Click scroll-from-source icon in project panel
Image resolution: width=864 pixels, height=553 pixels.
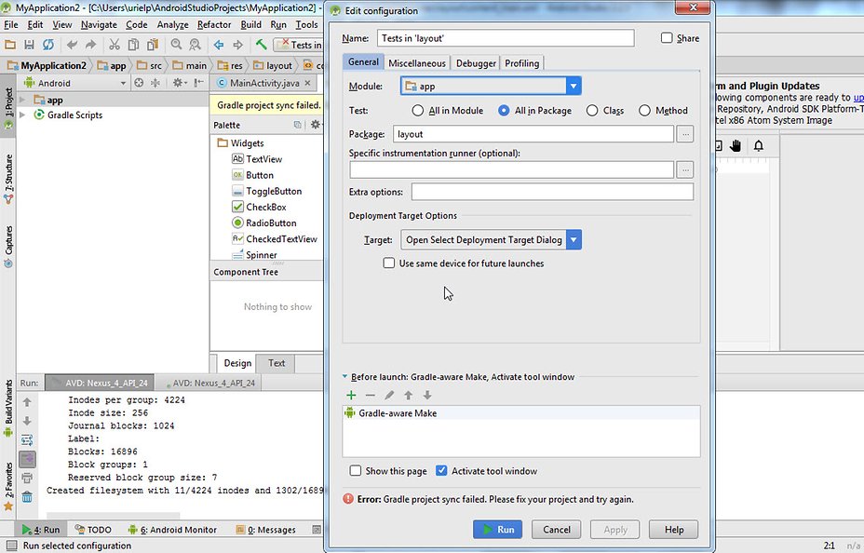(139, 83)
